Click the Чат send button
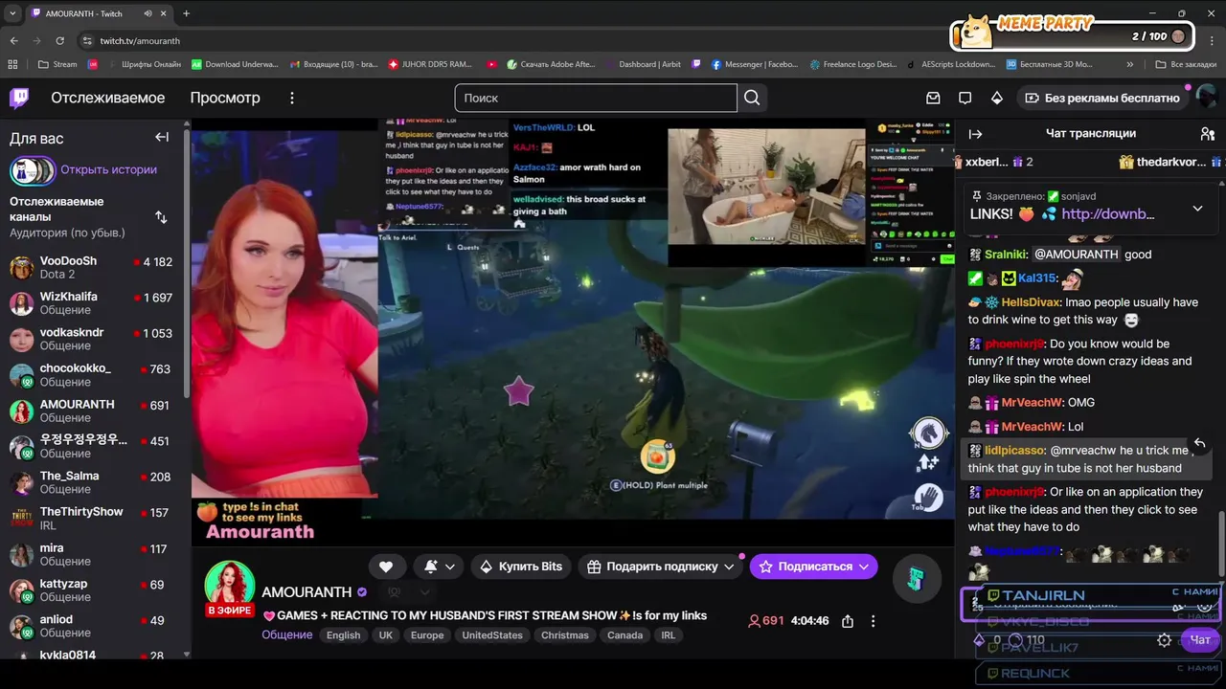This screenshot has height=689, width=1226. click(x=1200, y=640)
